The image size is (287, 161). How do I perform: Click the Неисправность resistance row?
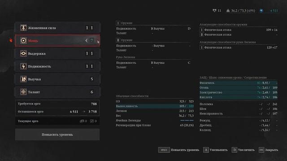238,114
